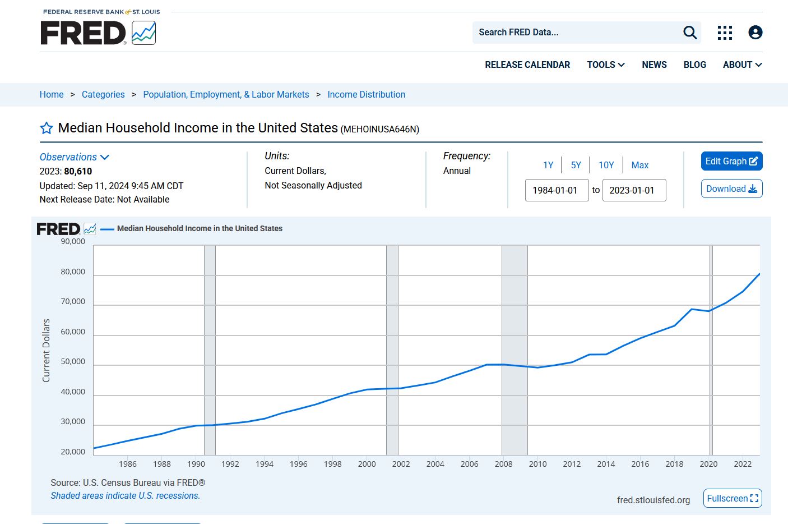788x524 pixels.
Task: Click the FRED logo in the header
Action: click(x=98, y=33)
